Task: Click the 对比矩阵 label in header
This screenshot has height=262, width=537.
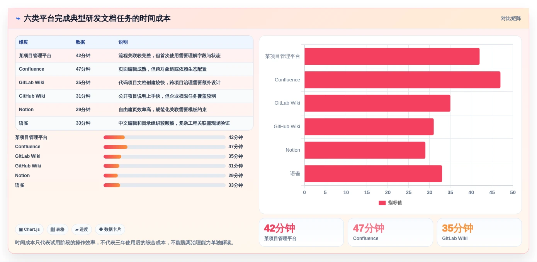Action: (511, 19)
